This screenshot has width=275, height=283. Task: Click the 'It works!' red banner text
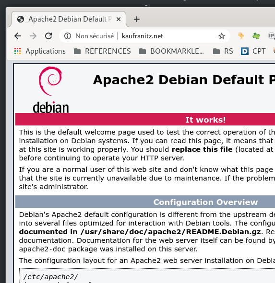(x=205, y=120)
